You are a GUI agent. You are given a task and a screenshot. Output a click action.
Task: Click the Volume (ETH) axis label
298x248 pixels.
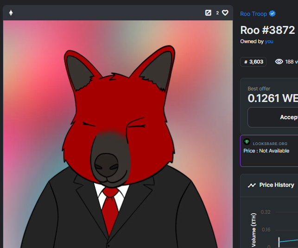click(x=254, y=230)
